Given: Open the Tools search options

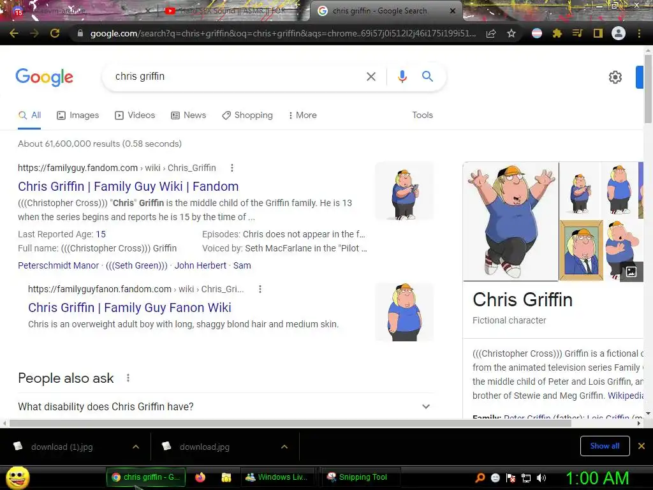Looking at the screenshot, I should tap(422, 115).
